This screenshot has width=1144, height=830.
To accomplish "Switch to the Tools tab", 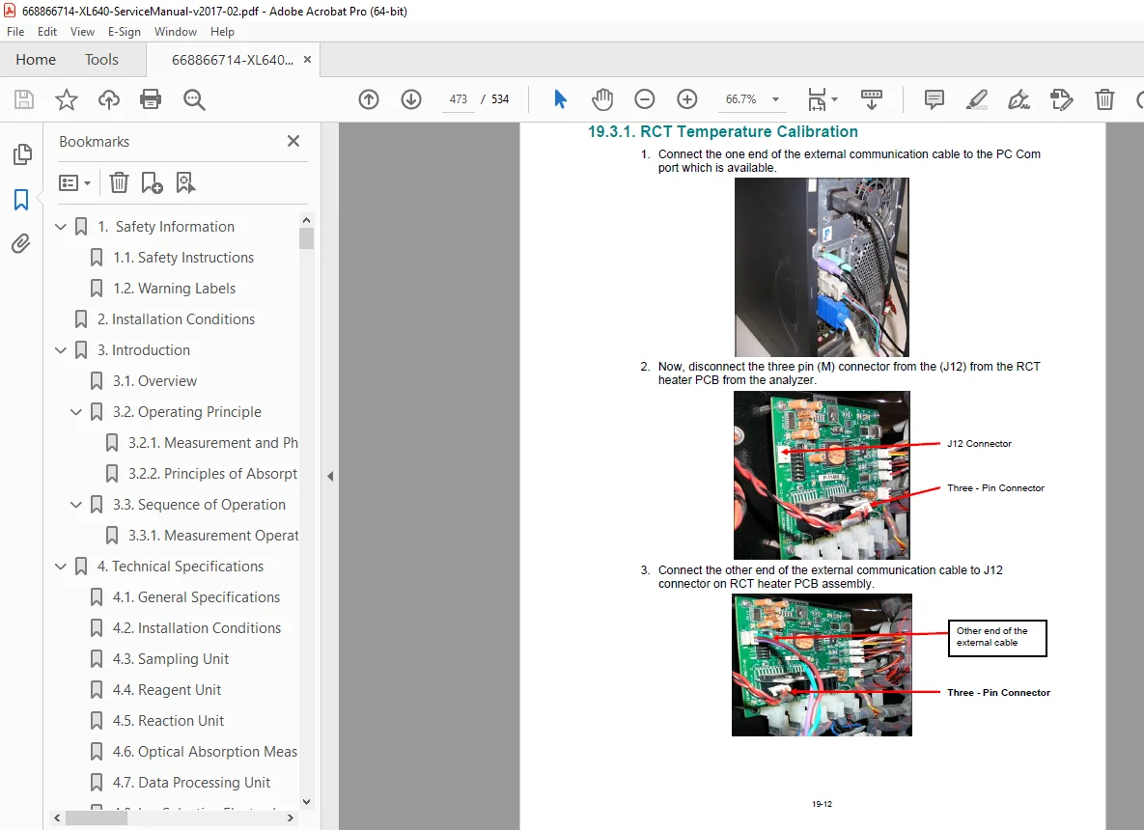I will [x=101, y=60].
